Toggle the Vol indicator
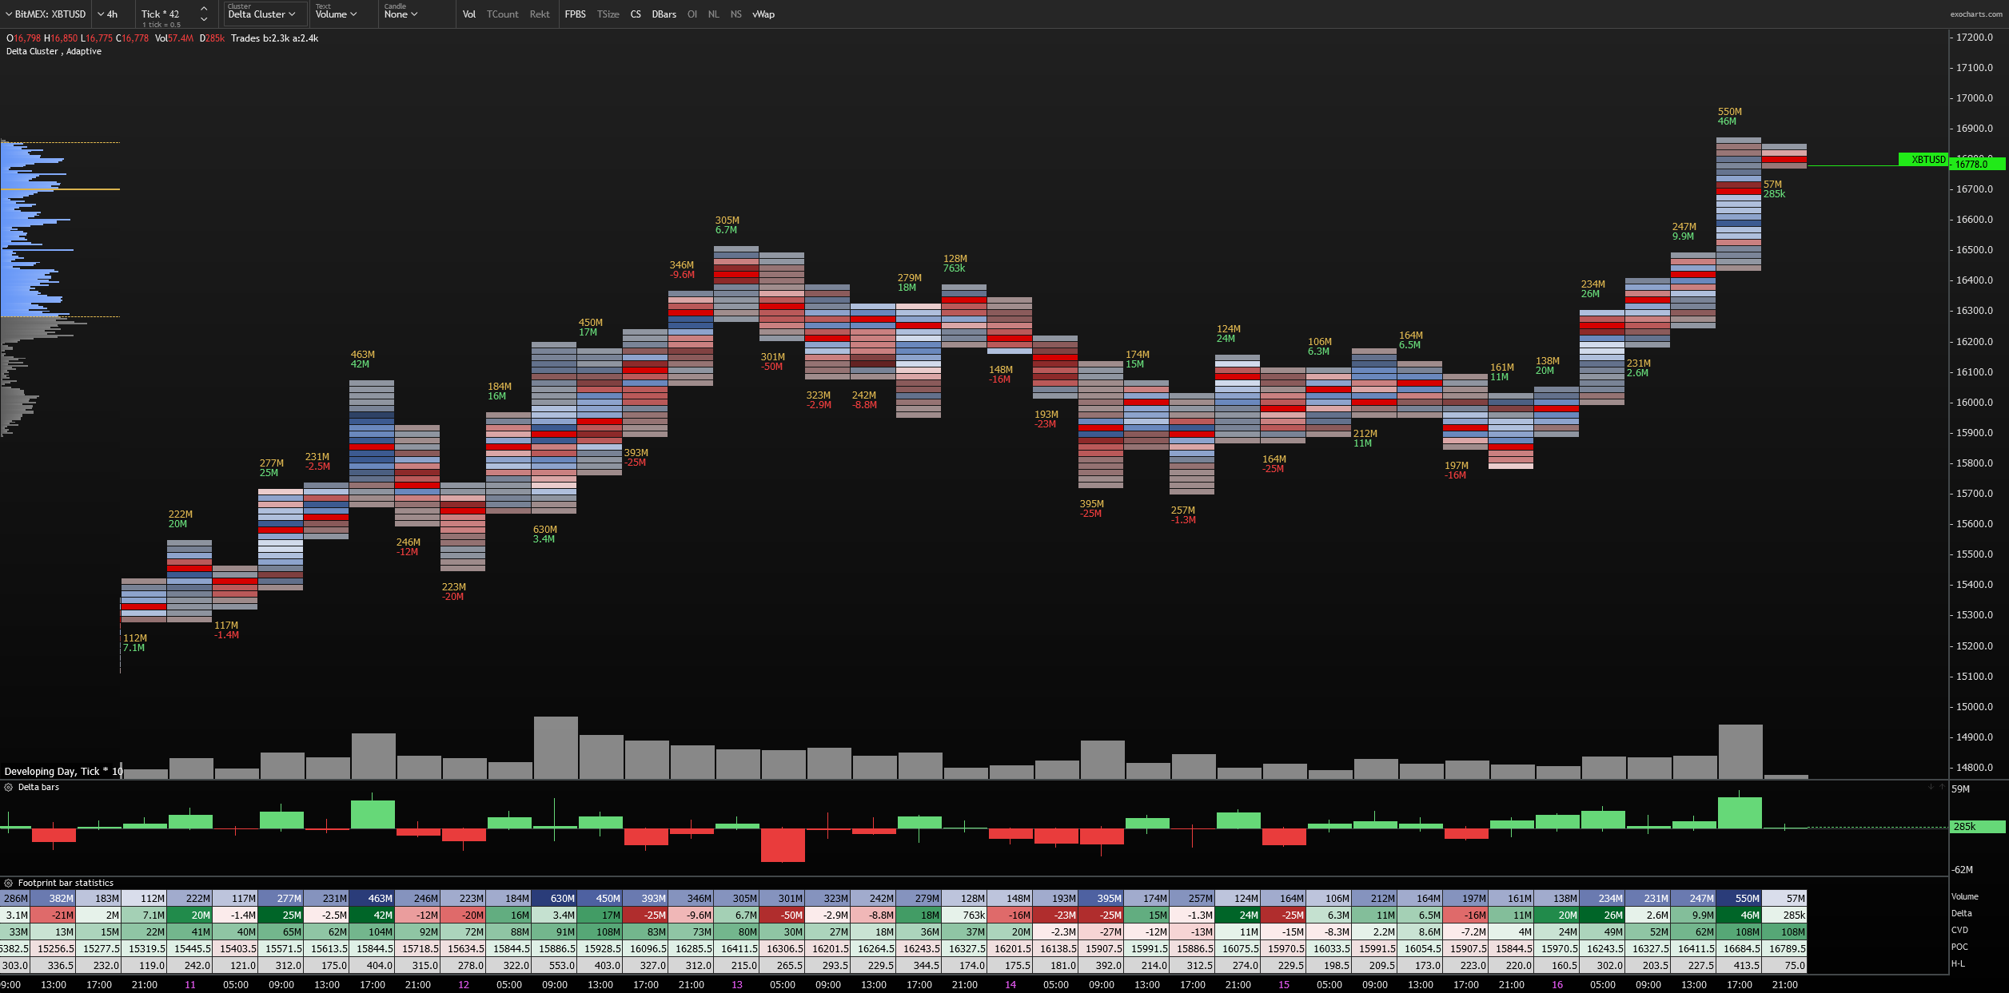Image resolution: width=2009 pixels, height=993 pixels. pyautogui.click(x=468, y=14)
